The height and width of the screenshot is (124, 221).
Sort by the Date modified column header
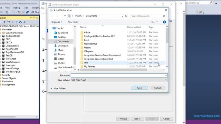(x=134, y=27)
